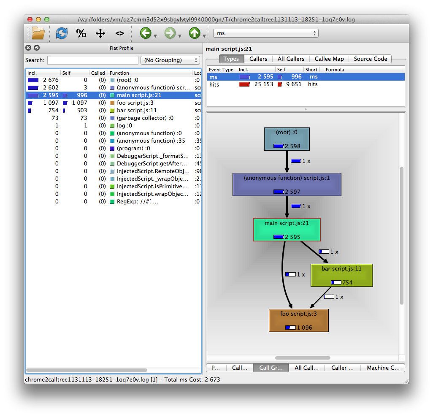The width and height of the screenshot is (433, 417).
Task: Open a profile file via folder icon
Action: point(38,33)
